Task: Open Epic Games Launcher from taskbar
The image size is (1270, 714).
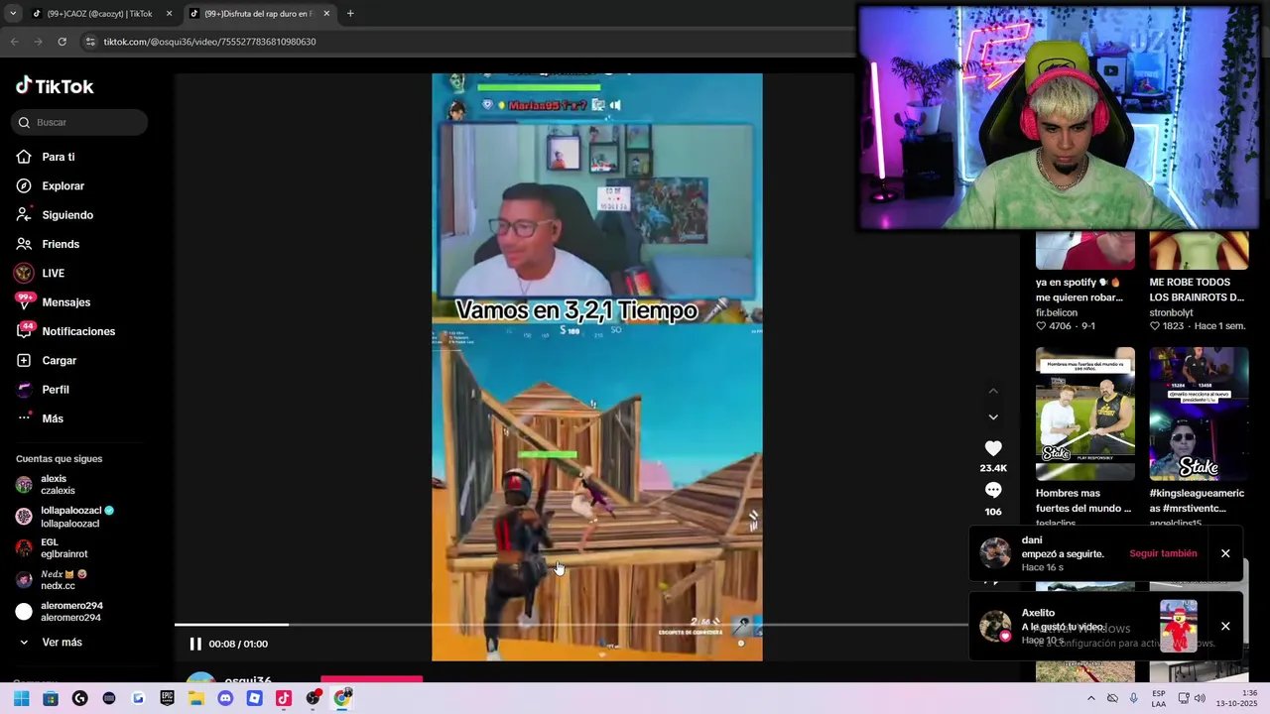Action: click(167, 698)
